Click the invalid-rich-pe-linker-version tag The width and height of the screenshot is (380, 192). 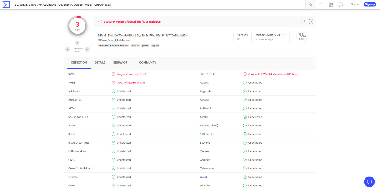pos(113,46)
